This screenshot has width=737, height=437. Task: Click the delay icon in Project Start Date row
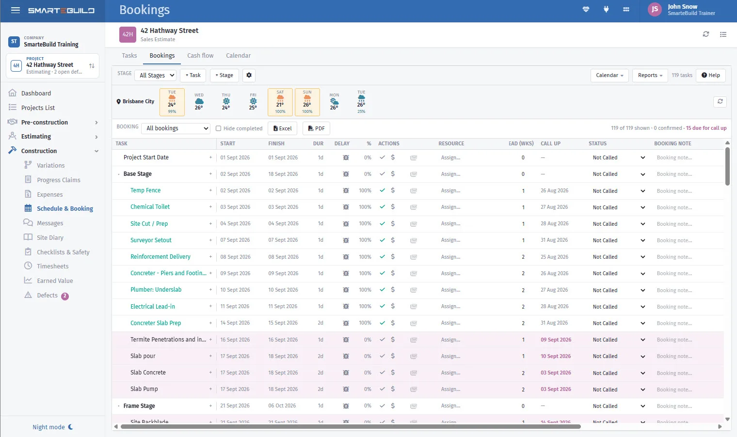tap(346, 157)
